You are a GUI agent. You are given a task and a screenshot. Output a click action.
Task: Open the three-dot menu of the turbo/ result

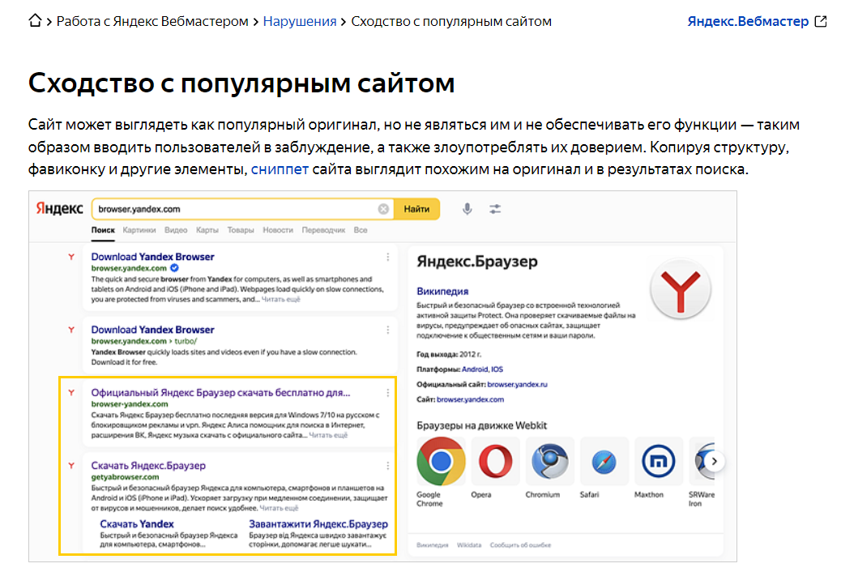(x=387, y=330)
